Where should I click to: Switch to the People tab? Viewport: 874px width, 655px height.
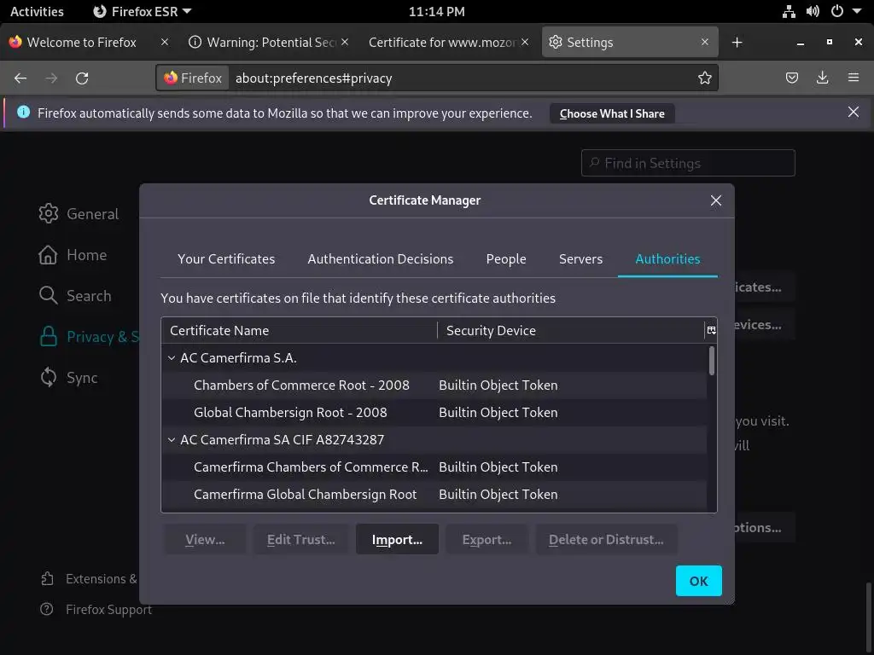(505, 259)
